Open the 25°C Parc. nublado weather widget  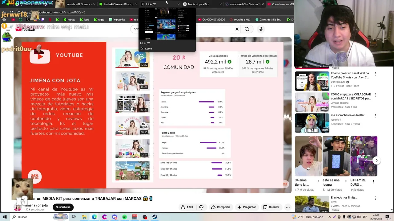308,217
